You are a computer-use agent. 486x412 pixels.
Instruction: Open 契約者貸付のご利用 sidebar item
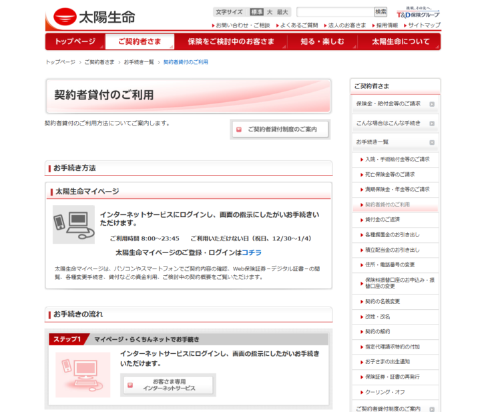pos(395,204)
